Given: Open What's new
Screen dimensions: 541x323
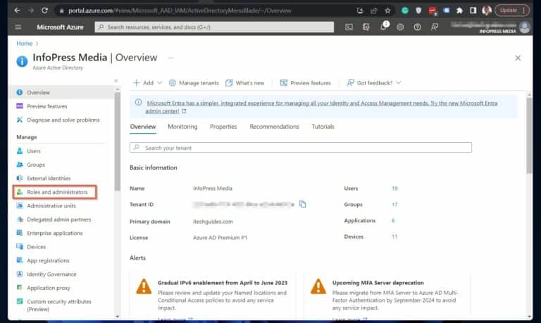Looking at the screenshot, I should 245,83.
